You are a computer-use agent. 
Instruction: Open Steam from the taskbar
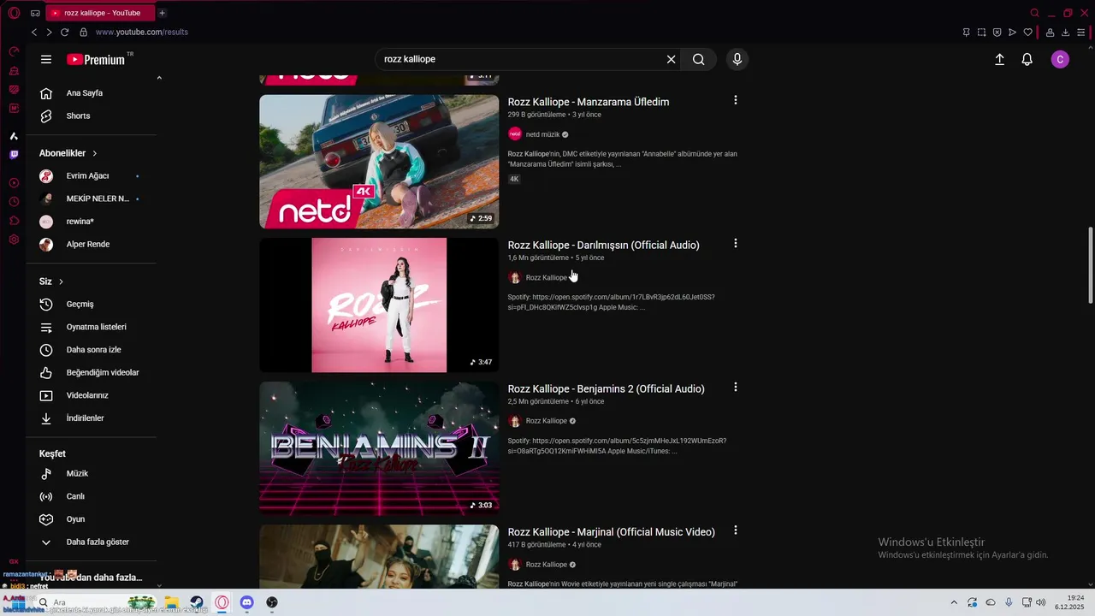tap(197, 602)
